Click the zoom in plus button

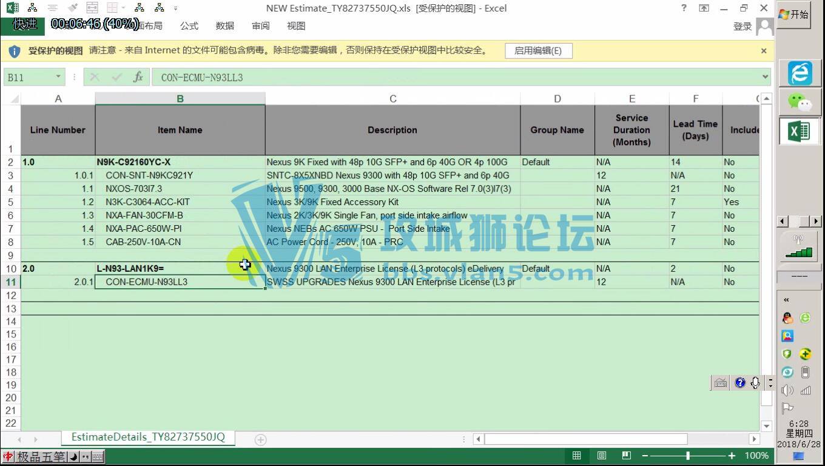pyautogui.click(x=732, y=456)
